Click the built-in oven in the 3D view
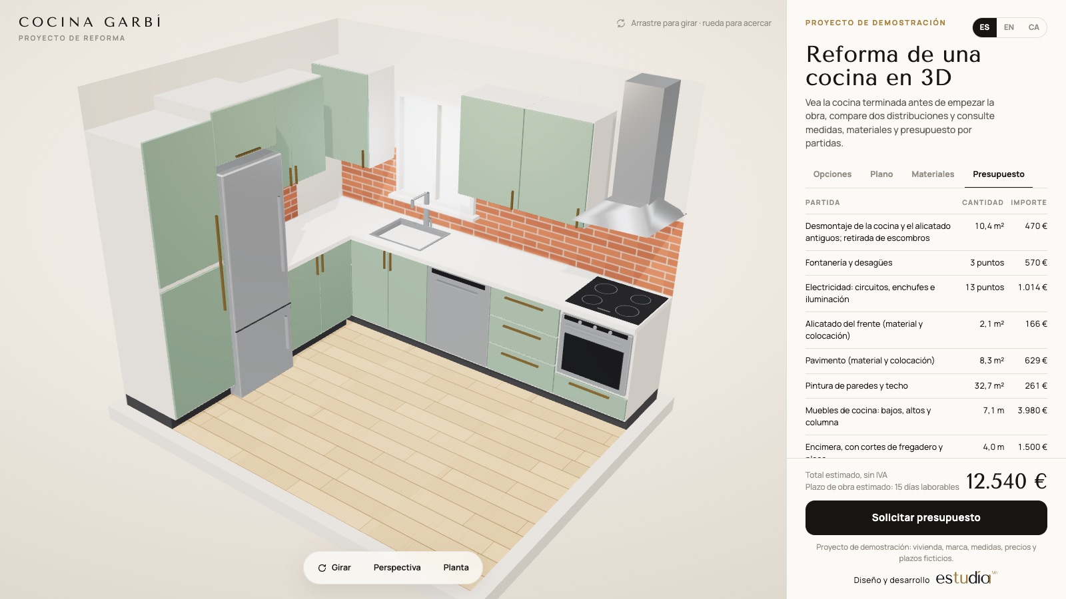The width and height of the screenshot is (1066, 599). [x=595, y=354]
